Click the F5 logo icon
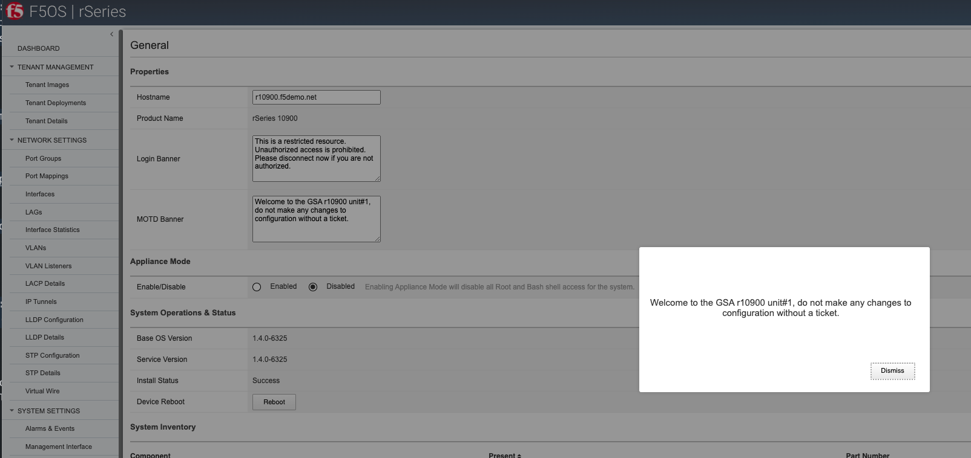Screen dimensions: 971x458 pyautogui.click(x=15, y=11)
